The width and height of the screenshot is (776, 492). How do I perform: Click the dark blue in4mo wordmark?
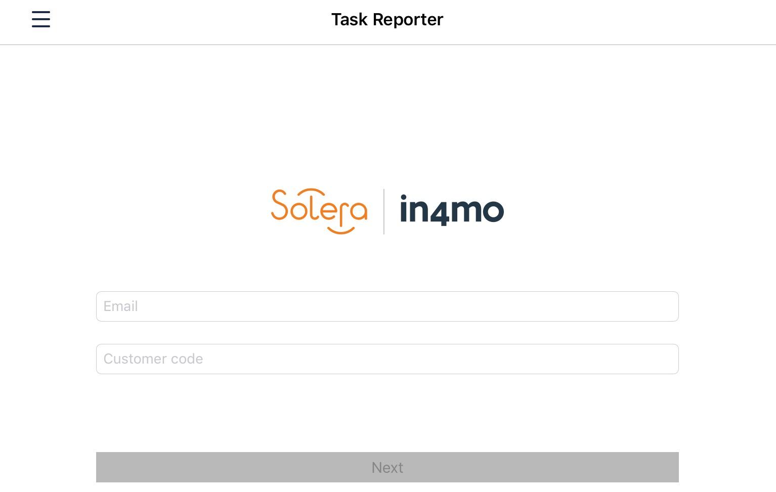pos(452,210)
